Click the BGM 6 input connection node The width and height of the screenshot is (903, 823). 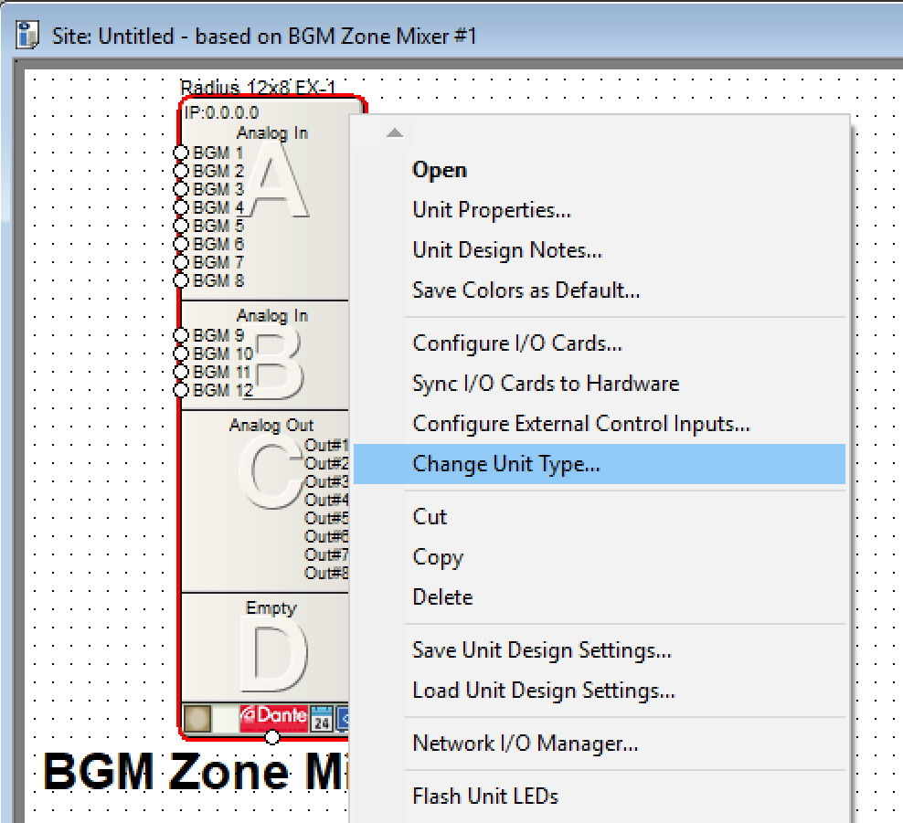point(181,244)
